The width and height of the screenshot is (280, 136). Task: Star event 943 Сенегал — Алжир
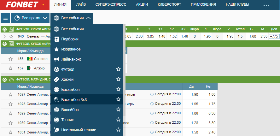[x=11, y=37]
